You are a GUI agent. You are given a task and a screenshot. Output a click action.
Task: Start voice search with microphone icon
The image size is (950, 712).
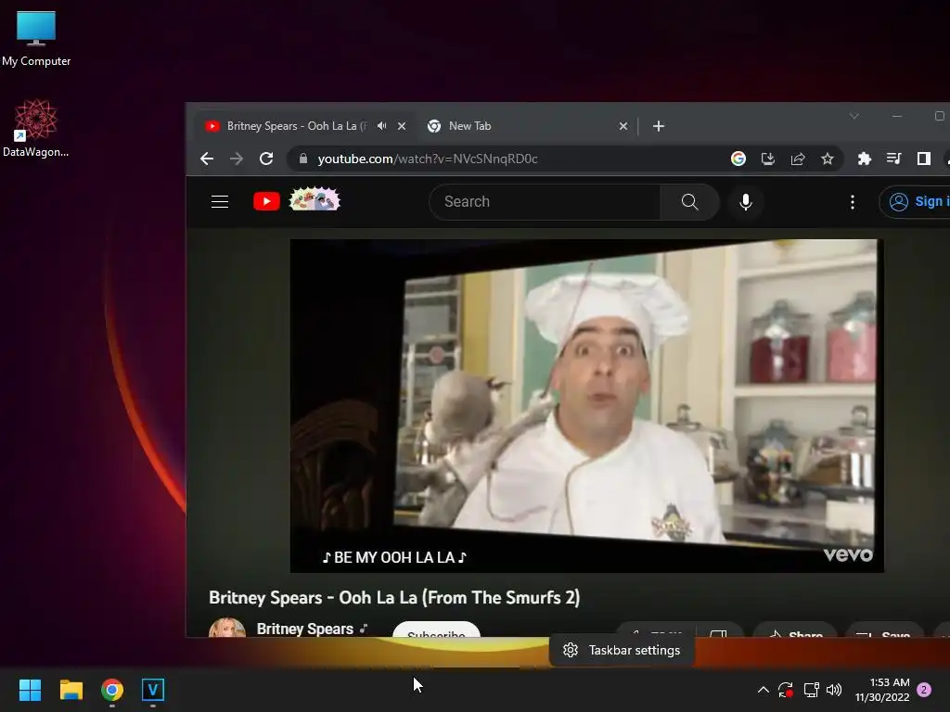click(x=746, y=201)
